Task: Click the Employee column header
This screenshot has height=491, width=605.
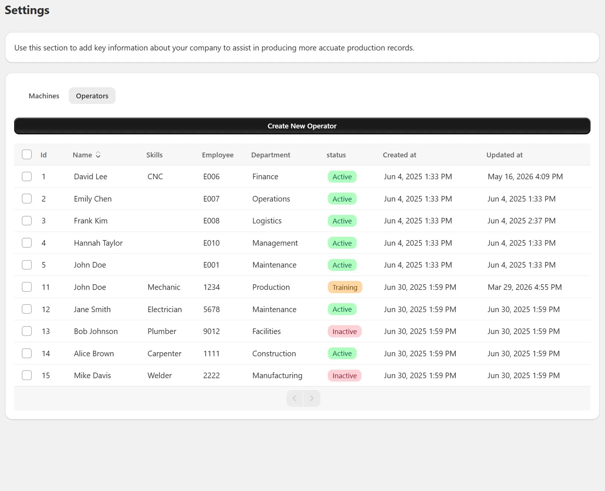Action: click(218, 155)
